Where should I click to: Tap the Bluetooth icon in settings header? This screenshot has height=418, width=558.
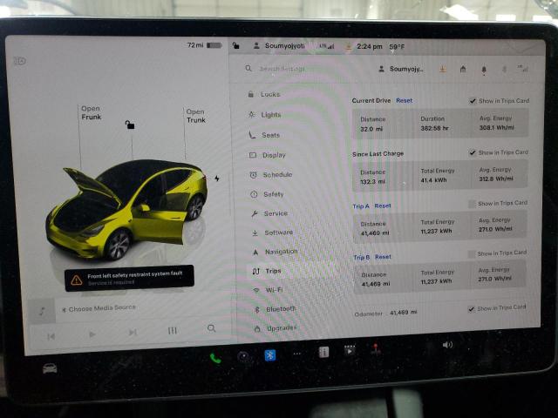coord(504,70)
